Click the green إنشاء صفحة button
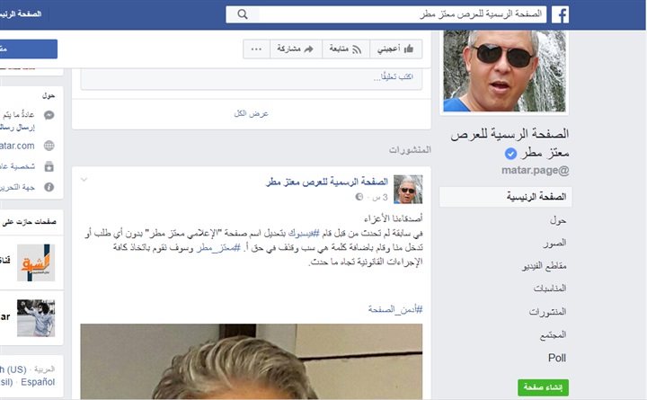647x400 pixels. point(543,387)
